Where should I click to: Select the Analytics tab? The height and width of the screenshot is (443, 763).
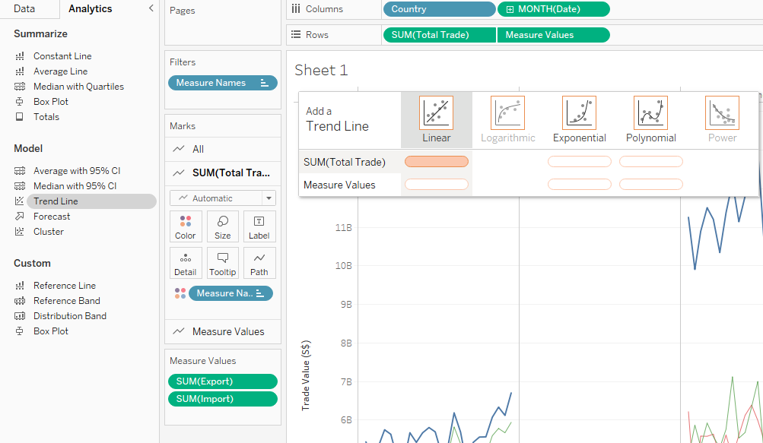point(90,9)
